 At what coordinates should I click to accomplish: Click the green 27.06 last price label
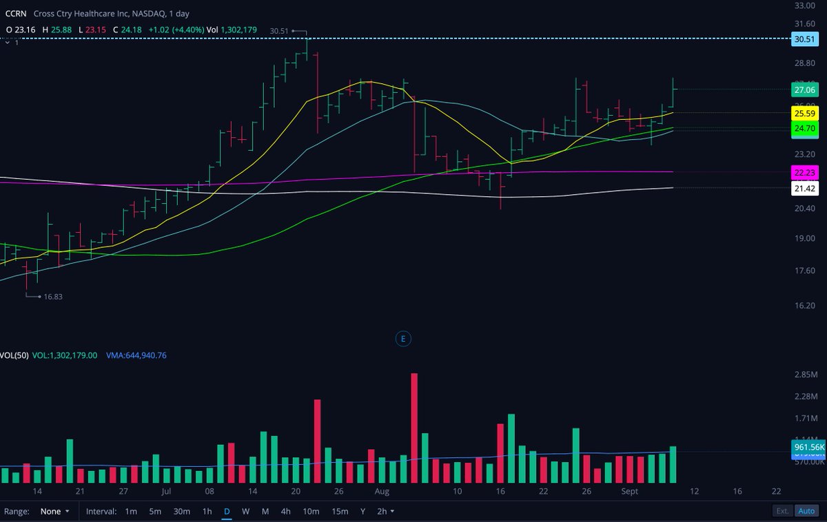pos(804,90)
